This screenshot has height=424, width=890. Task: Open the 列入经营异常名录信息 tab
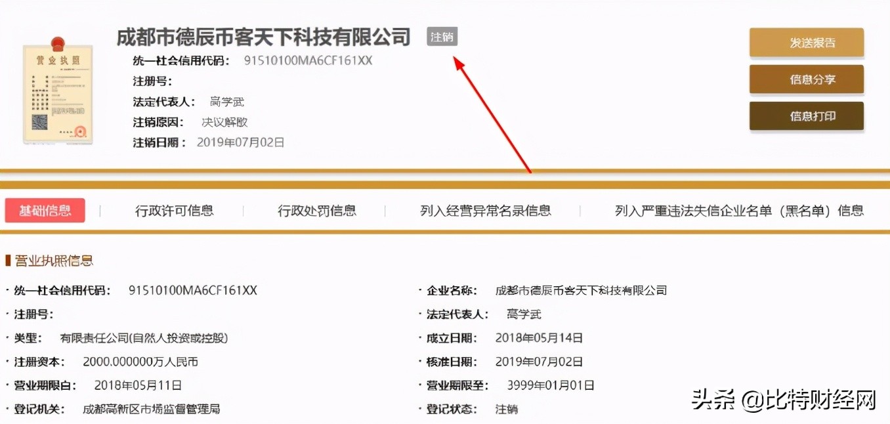tap(486, 211)
